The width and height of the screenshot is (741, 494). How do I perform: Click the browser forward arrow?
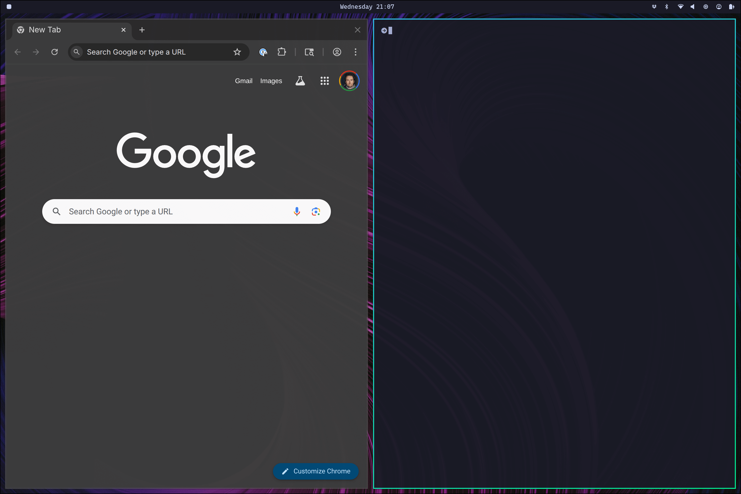click(x=36, y=52)
